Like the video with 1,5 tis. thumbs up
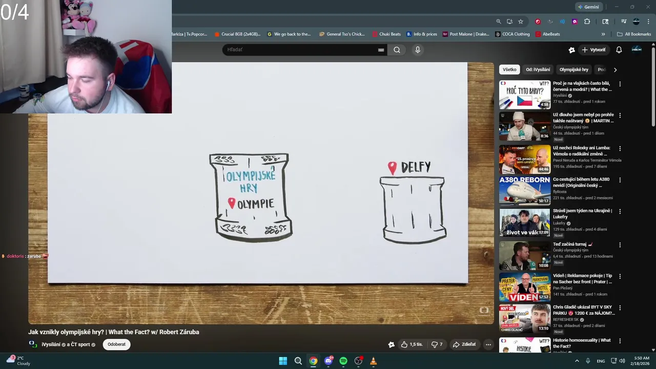Image resolution: width=656 pixels, height=369 pixels. click(x=412, y=344)
